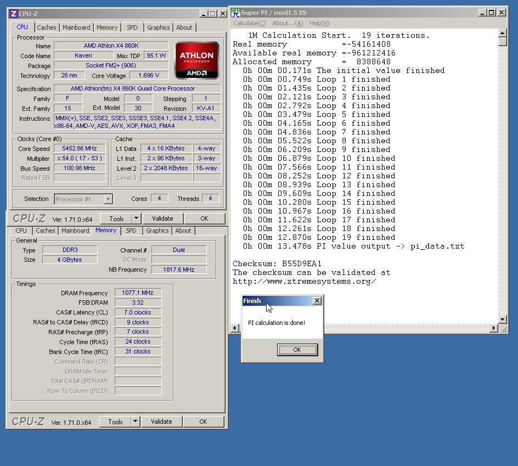Viewport: 518px width, 466px height.
Task: Open Graphics tab in lower CPU-Z window
Action: click(x=157, y=231)
